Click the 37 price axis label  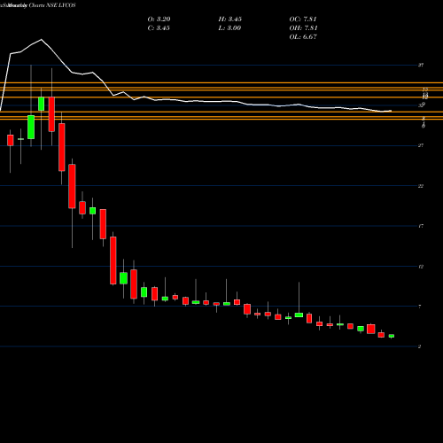421,65
